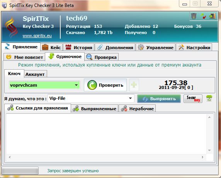Click the exit door icon in header
Image resolution: width=221 pixels, height=178 pixels.
(x=212, y=16)
